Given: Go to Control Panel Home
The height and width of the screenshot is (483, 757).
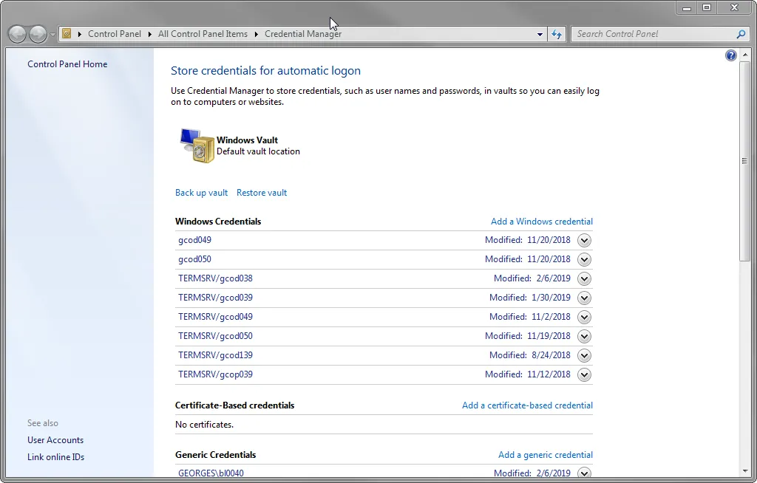Looking at the screenshot, I should [x=67, y=64].
